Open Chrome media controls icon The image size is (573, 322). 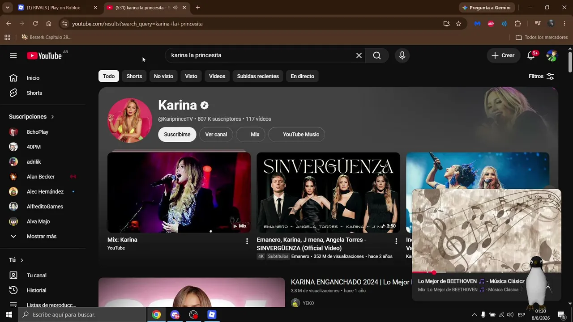pos(538,24)
